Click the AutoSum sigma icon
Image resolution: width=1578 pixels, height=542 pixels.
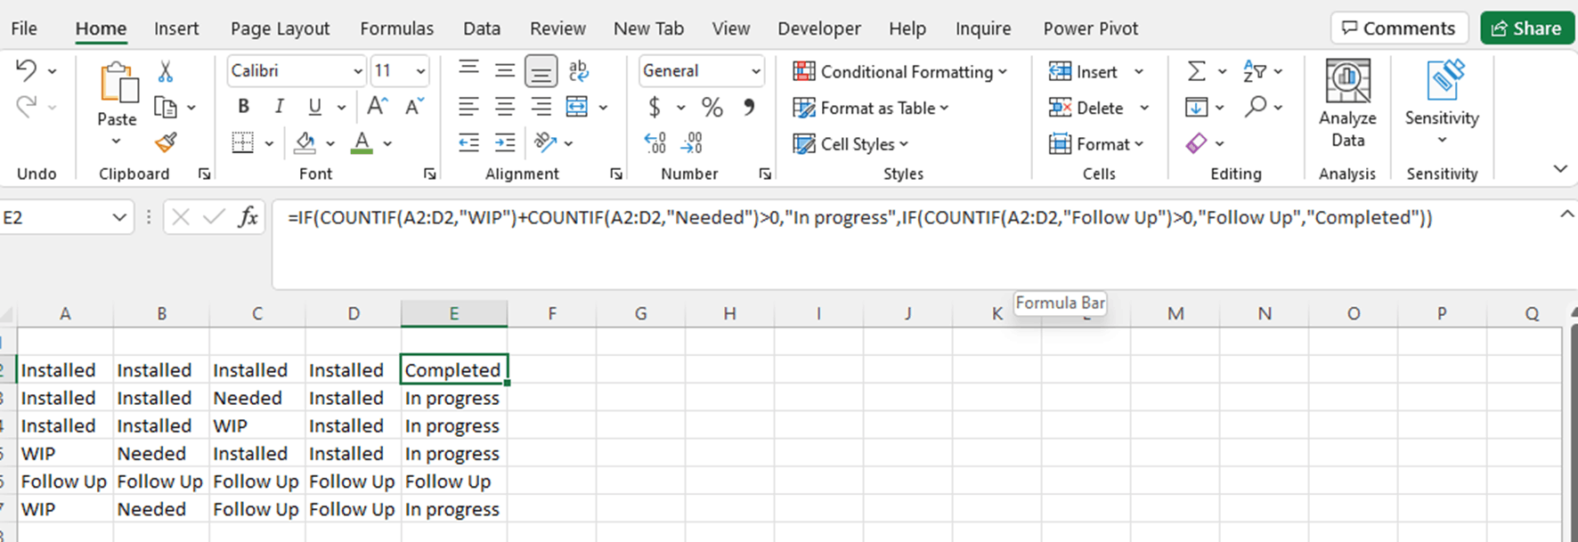coord(1197,70)
